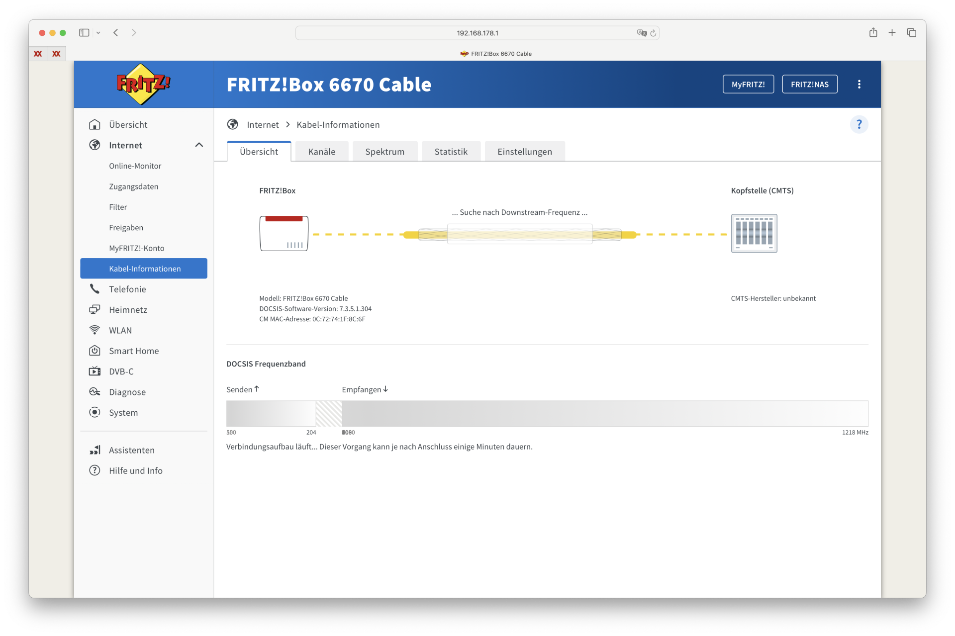Screen dimensions: 955x636
Task: Select the Übersicht tab
Action: point(259,152)
